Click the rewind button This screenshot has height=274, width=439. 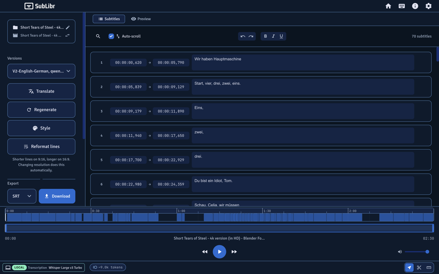205,252
